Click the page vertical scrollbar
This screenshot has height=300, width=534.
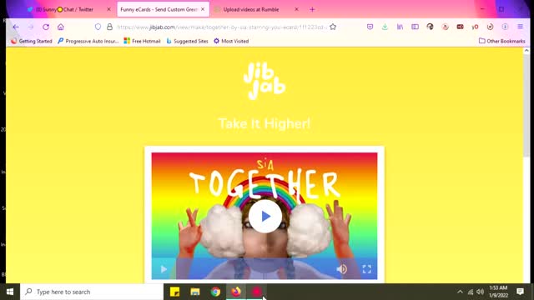click(526, 106)
